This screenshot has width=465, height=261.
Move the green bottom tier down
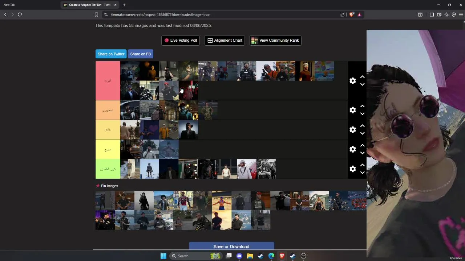point(362,173)
